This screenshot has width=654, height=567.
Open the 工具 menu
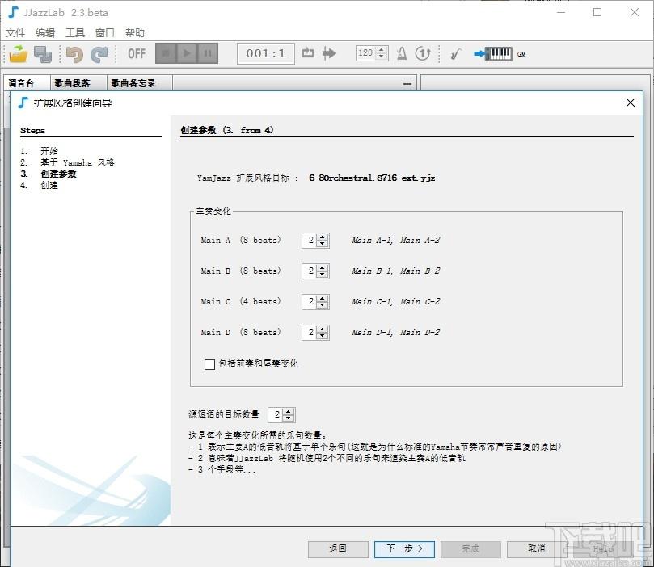click(x=75, y=32)
